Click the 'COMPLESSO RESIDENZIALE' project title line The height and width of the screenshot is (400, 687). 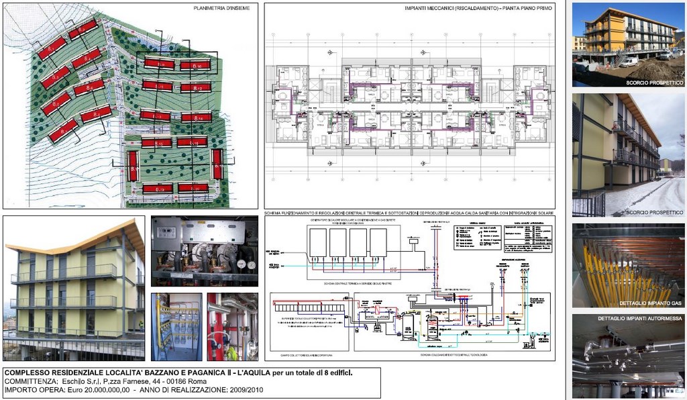(x=178, y=373)
